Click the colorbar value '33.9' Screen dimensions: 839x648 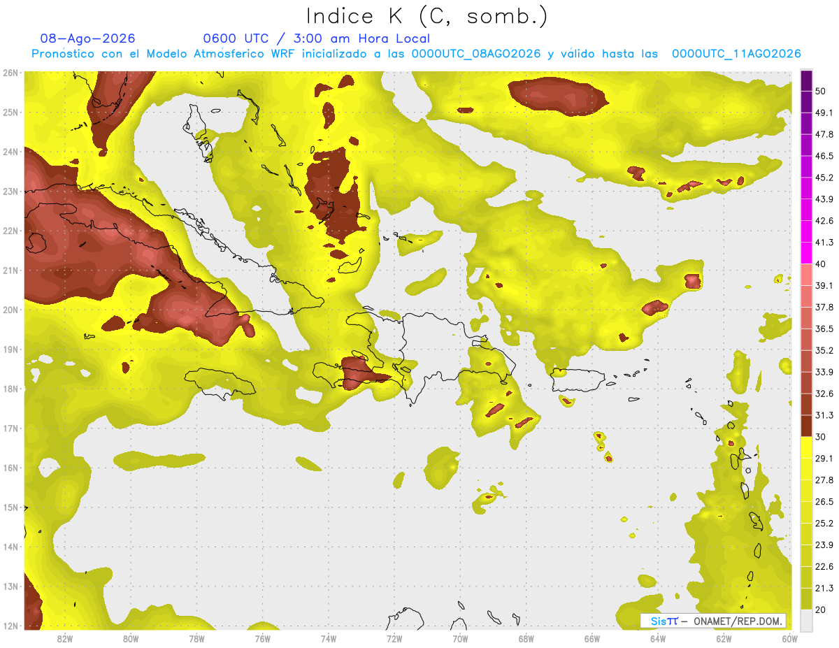point(824,372)
